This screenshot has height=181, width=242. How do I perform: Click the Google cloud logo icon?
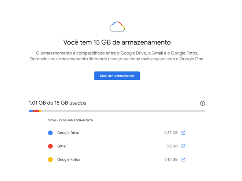click(x=117, y=27)
